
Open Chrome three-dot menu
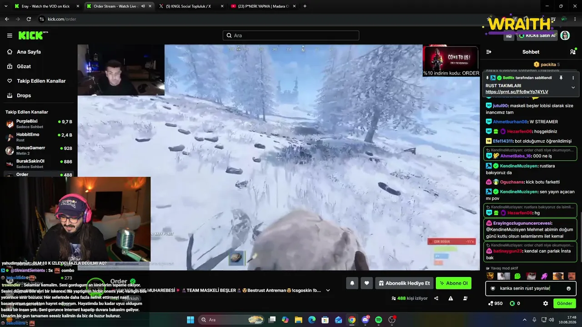(576, 19)
